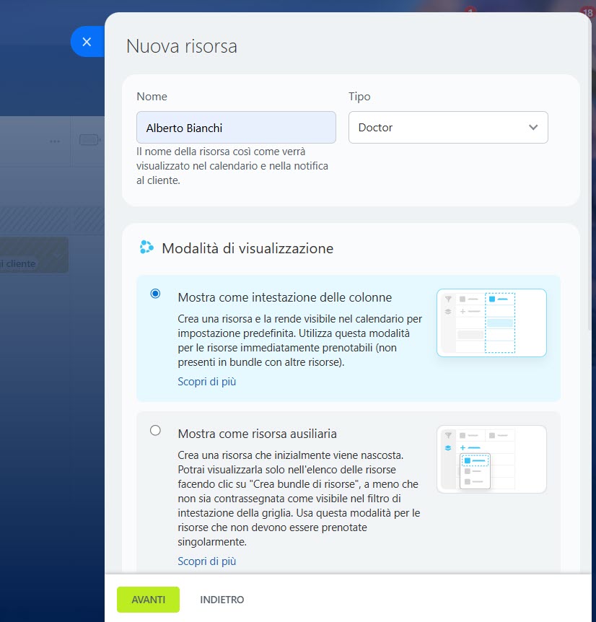596x622 pixels.
Task: Click the chevron arrow in Tipo field
Action: tap(533, 128)
